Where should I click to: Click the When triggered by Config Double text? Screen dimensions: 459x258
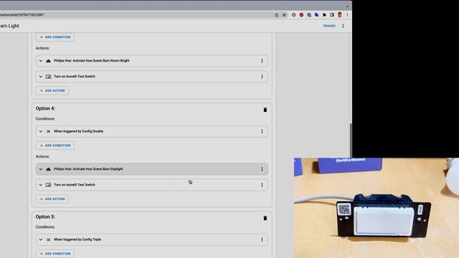(78, 131)
